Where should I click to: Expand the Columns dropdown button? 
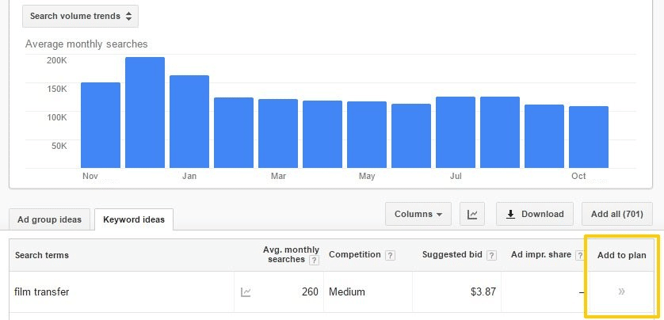click(x=418, y=214)
